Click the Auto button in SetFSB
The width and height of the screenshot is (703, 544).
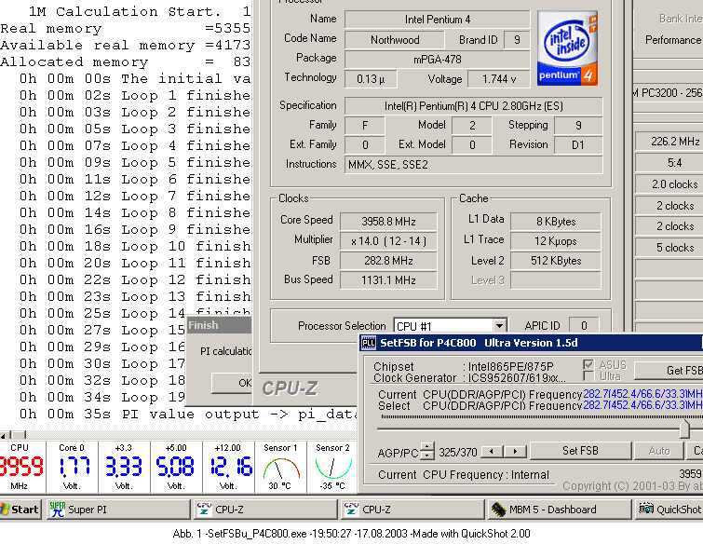[x=658, y=451]
